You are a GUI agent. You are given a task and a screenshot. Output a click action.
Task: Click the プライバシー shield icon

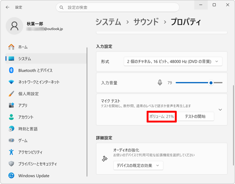point(11,164)
